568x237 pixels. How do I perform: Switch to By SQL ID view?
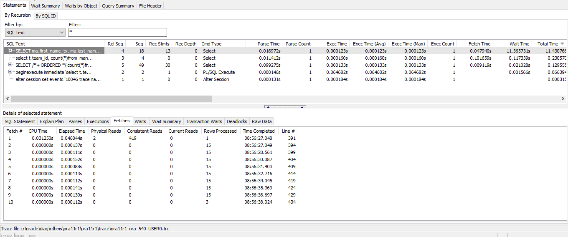[x=46, y=16]
